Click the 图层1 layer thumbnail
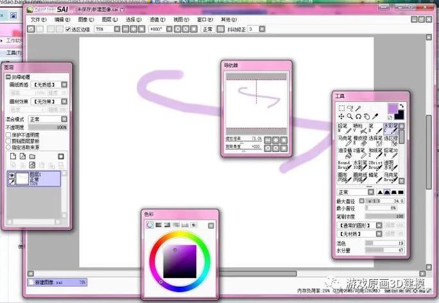The width and height of the screenshot is (439, 303). 22,178
